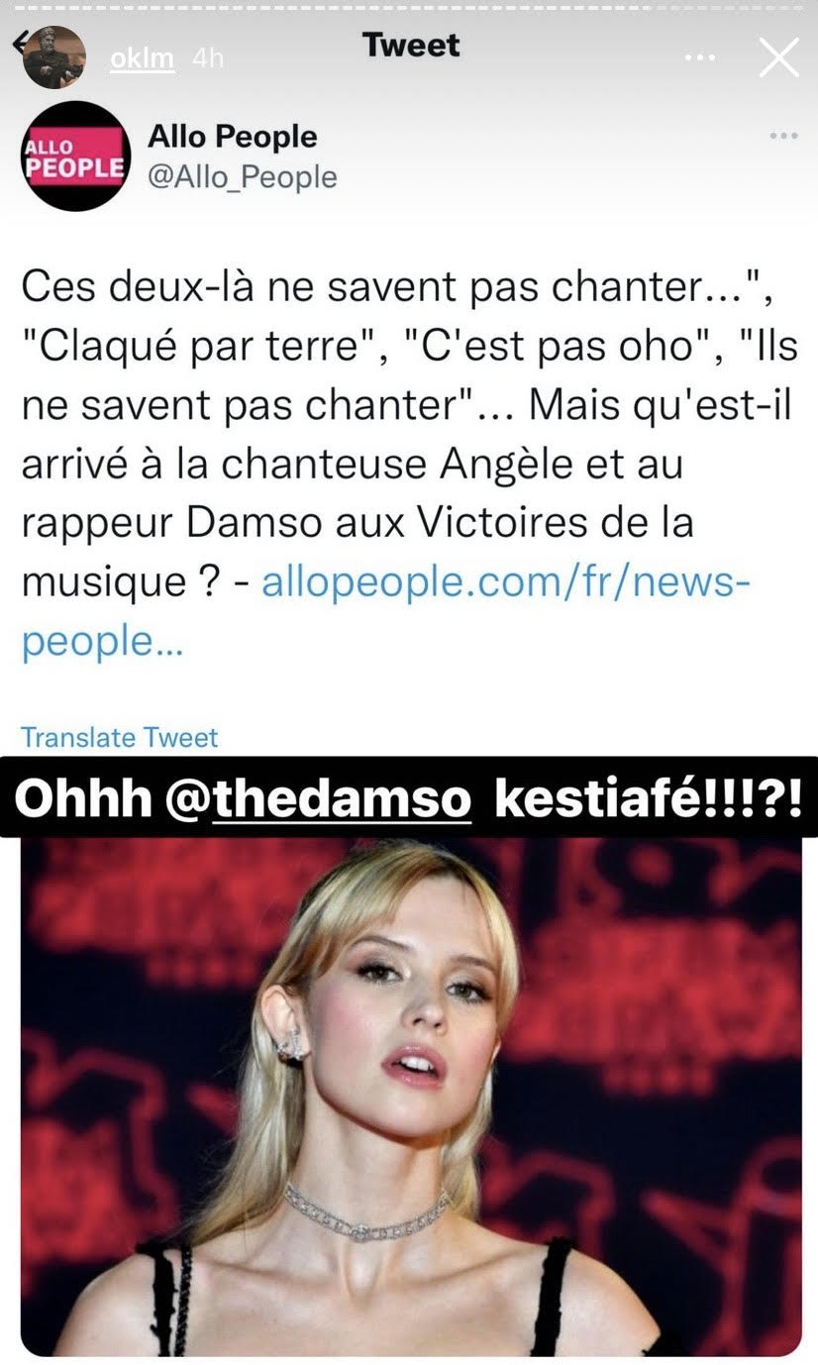Tap the @thedamso mention
818x1365 pixels.
pyautogui.click(x=327, y=798)
